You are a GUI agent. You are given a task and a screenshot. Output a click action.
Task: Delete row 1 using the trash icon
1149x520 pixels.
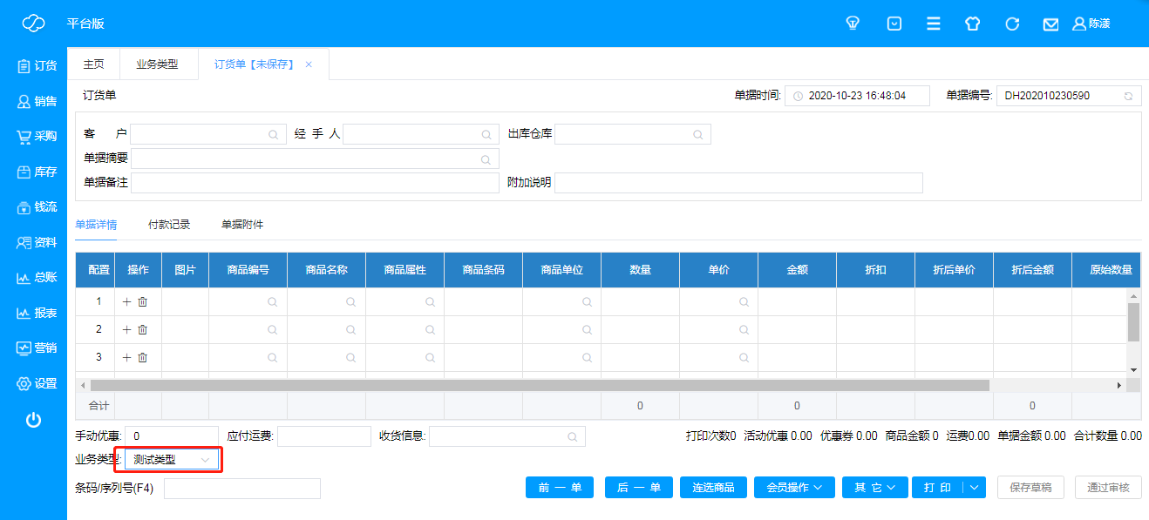[x=143, y=301]
